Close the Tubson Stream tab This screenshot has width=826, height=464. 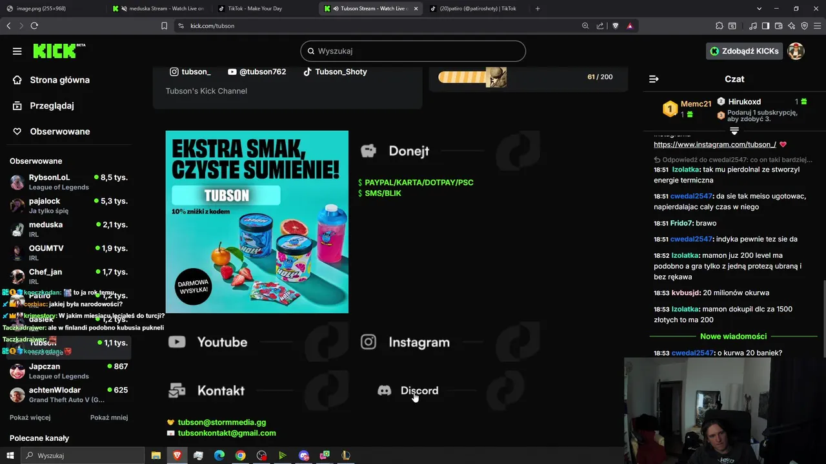(x=416, y=8)
